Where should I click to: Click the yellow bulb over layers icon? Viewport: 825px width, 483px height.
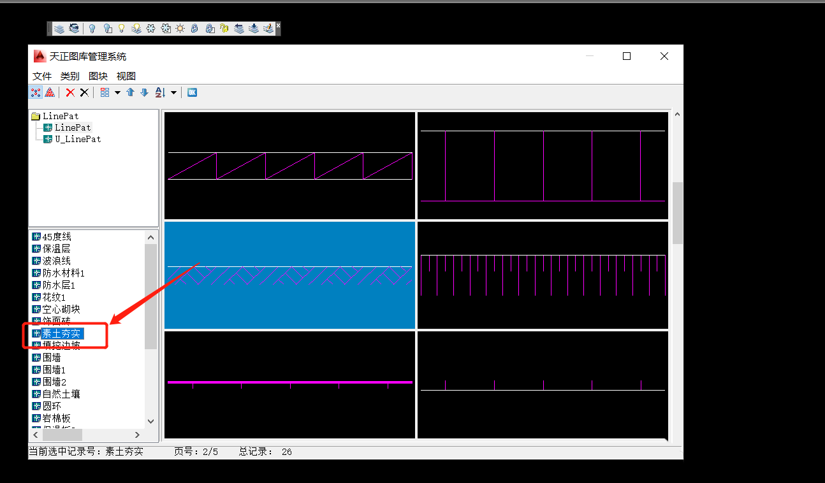pos(136,29)
